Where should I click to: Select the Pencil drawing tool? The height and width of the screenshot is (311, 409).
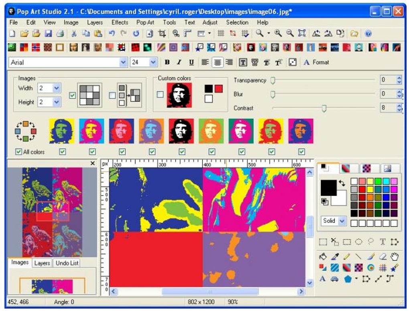pos(347,257)
